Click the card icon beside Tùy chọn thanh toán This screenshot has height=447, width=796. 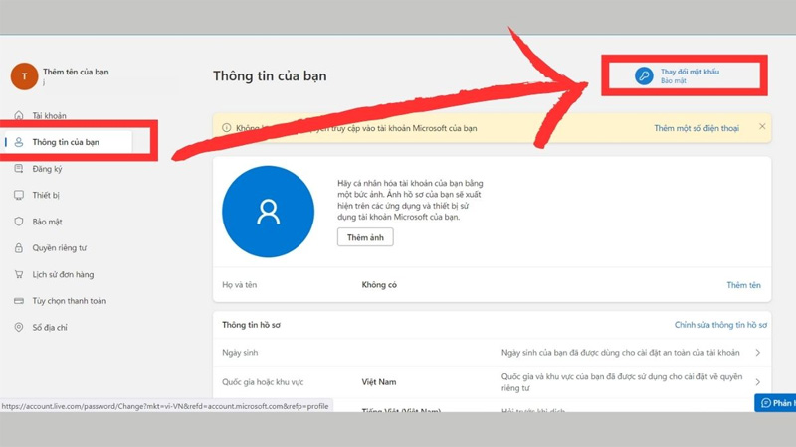[19, 301]
